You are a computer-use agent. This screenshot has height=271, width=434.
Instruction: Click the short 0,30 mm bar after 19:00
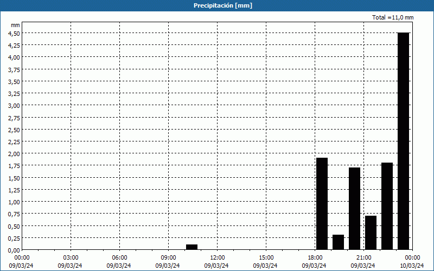tap(338, 242)
